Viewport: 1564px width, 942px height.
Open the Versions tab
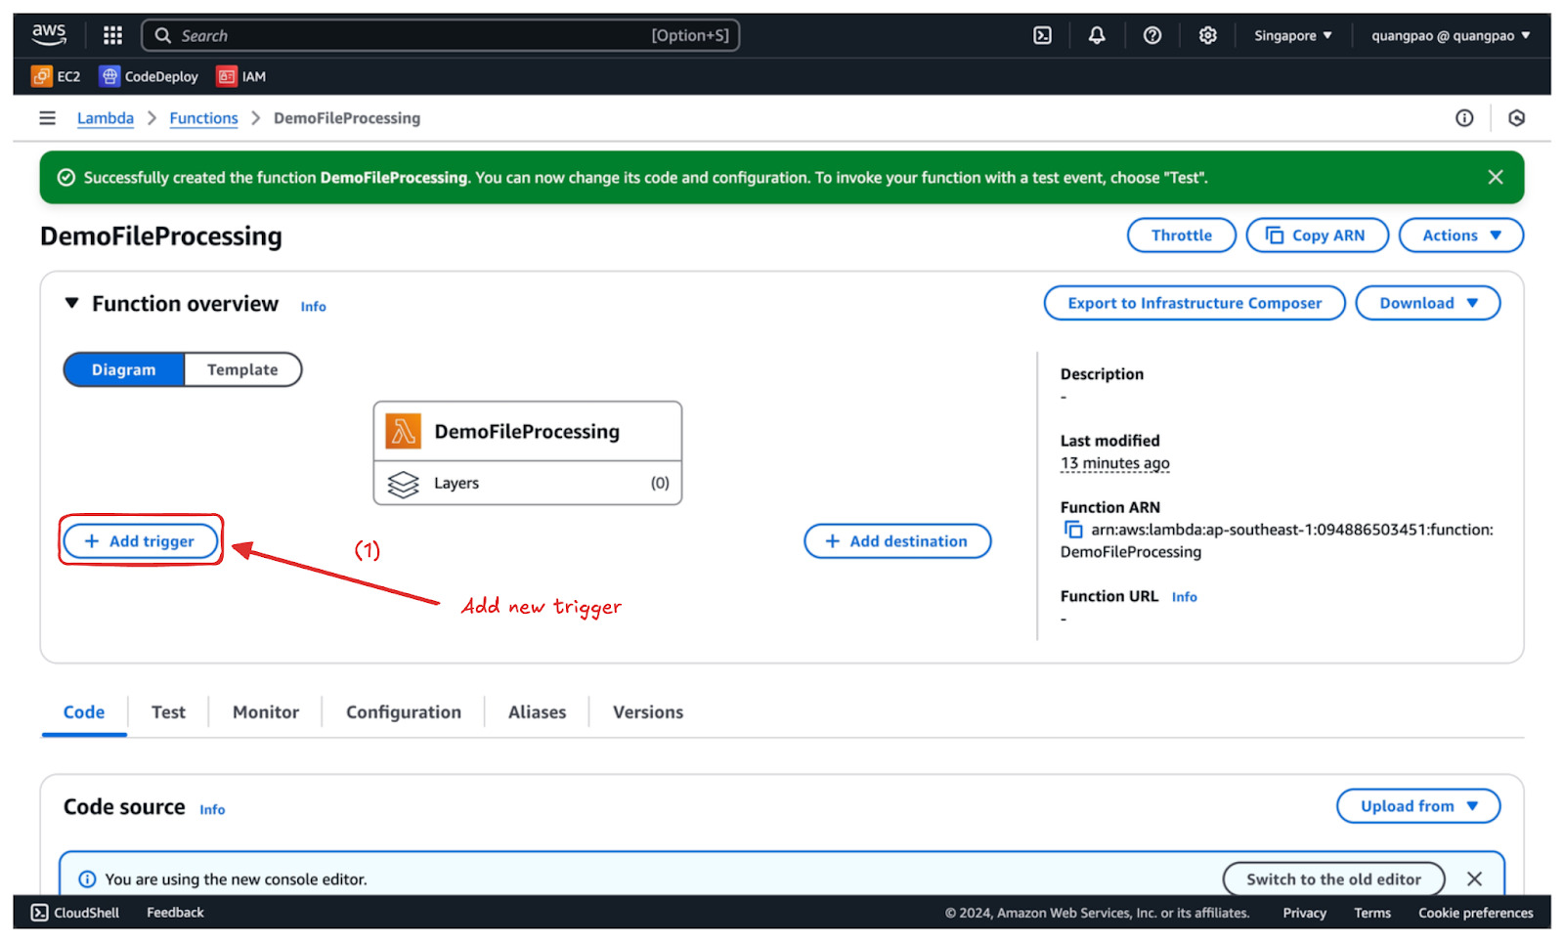(648, 712)
